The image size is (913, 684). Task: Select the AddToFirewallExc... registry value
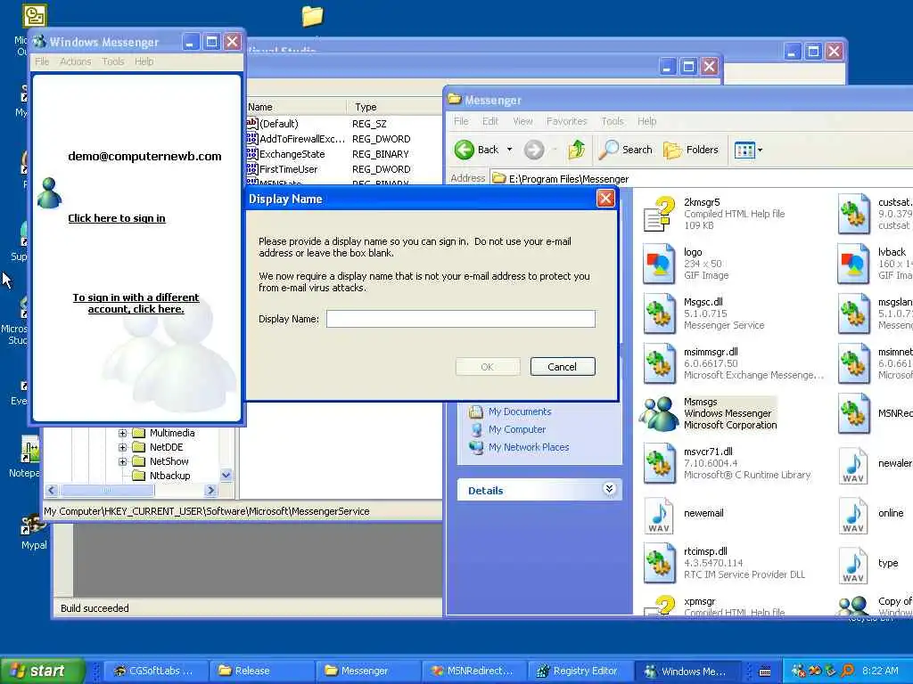tap(301, 139)
